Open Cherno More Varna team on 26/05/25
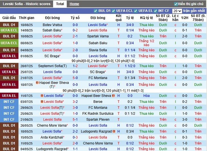The width and height of the screenshot is (207, 151). [52, 125]
